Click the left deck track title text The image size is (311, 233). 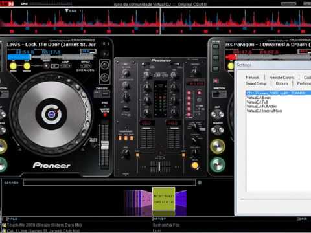pos(51,45)
